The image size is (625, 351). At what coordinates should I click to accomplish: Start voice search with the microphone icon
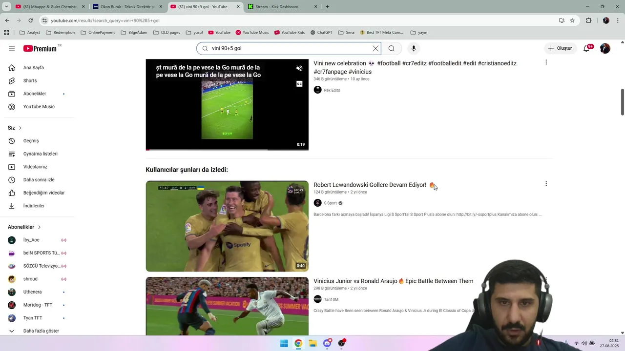coord(414,48)
